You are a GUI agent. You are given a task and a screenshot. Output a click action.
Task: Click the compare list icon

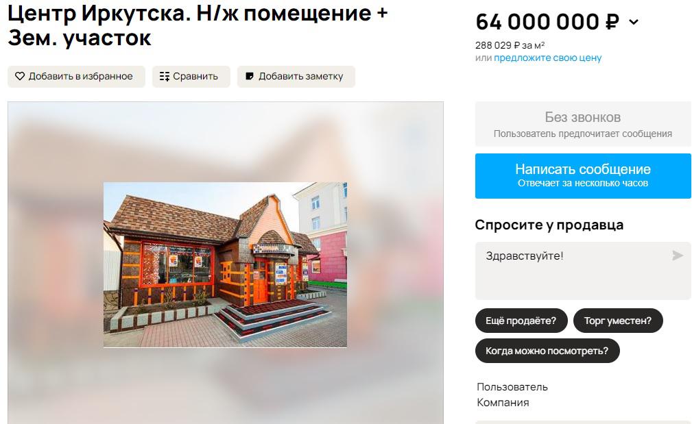[x=165, y=76]
